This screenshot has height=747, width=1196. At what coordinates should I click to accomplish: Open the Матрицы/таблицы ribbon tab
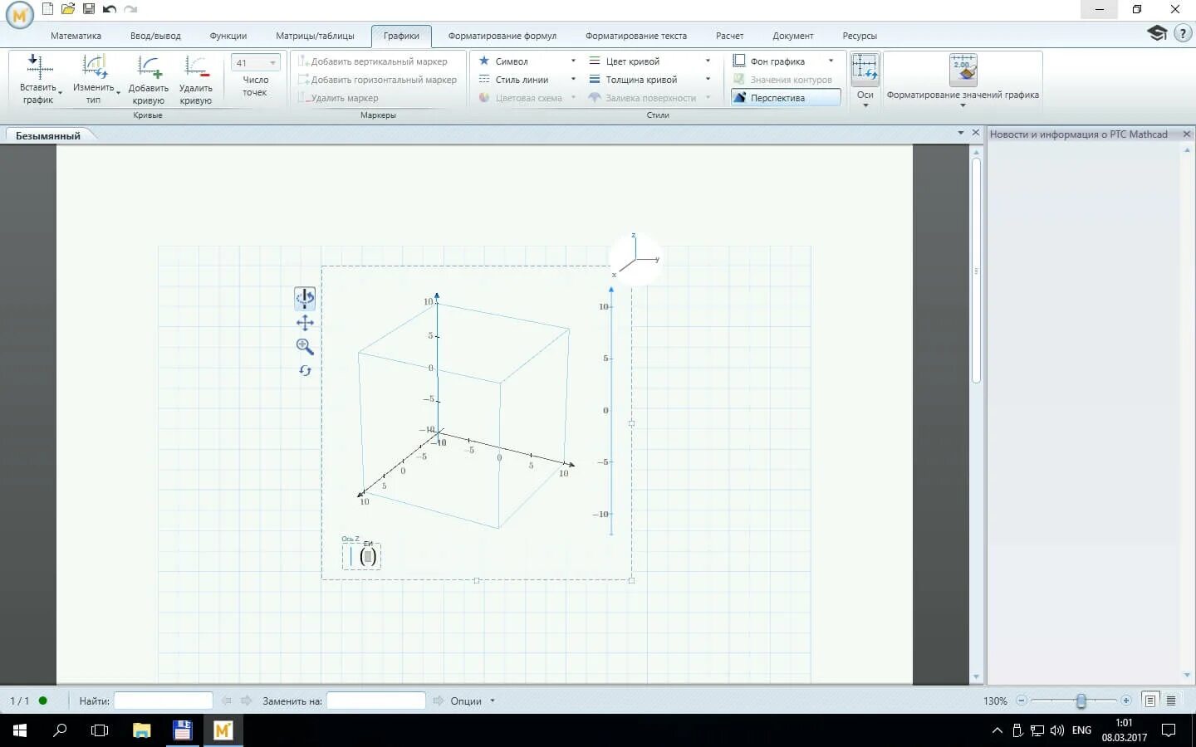pos(315,36)
